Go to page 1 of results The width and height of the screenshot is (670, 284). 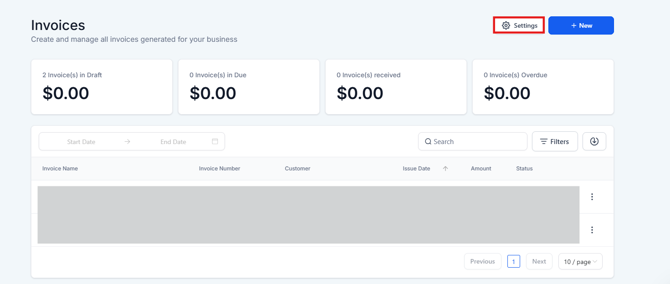(x=513, y=261)
